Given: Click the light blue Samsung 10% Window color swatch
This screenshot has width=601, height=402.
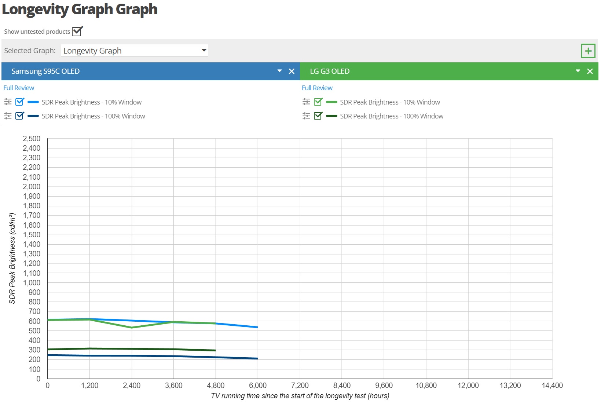Looking at the screenshot, I should pyautogui.click(x=33, y=102).
